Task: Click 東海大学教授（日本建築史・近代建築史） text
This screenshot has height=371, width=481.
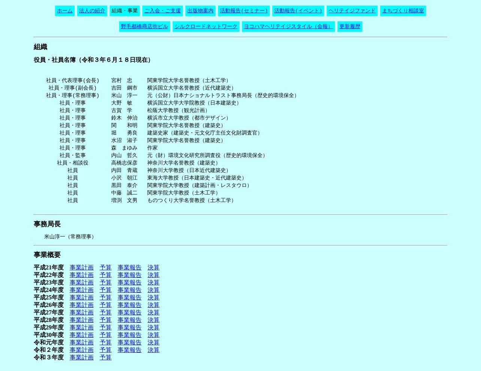Action: pos(197,178)
